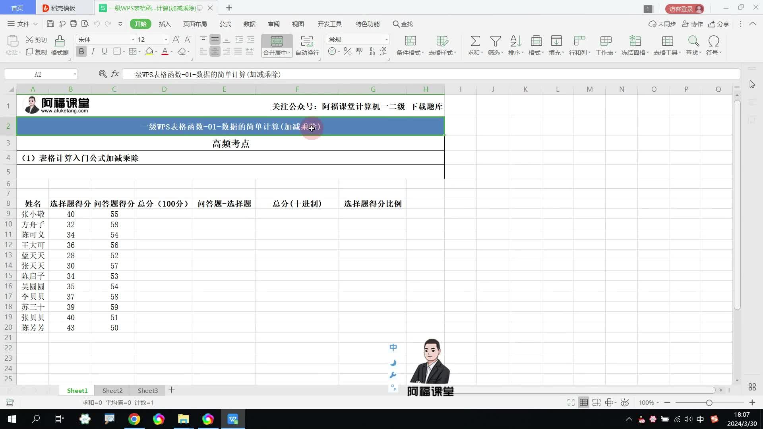Click the Insert Function fx icon
The image size is (763, 429).
(x=115, y=74)
